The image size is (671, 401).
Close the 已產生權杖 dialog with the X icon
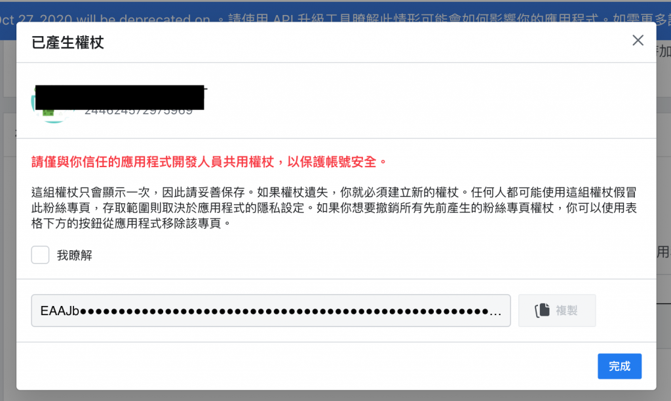pos(638,40)
